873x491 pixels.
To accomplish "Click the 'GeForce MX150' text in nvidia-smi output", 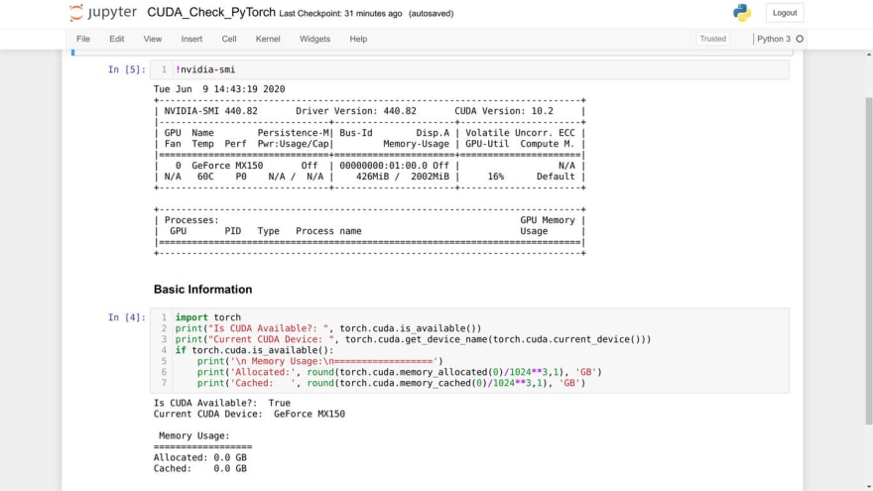I will 227,166.
